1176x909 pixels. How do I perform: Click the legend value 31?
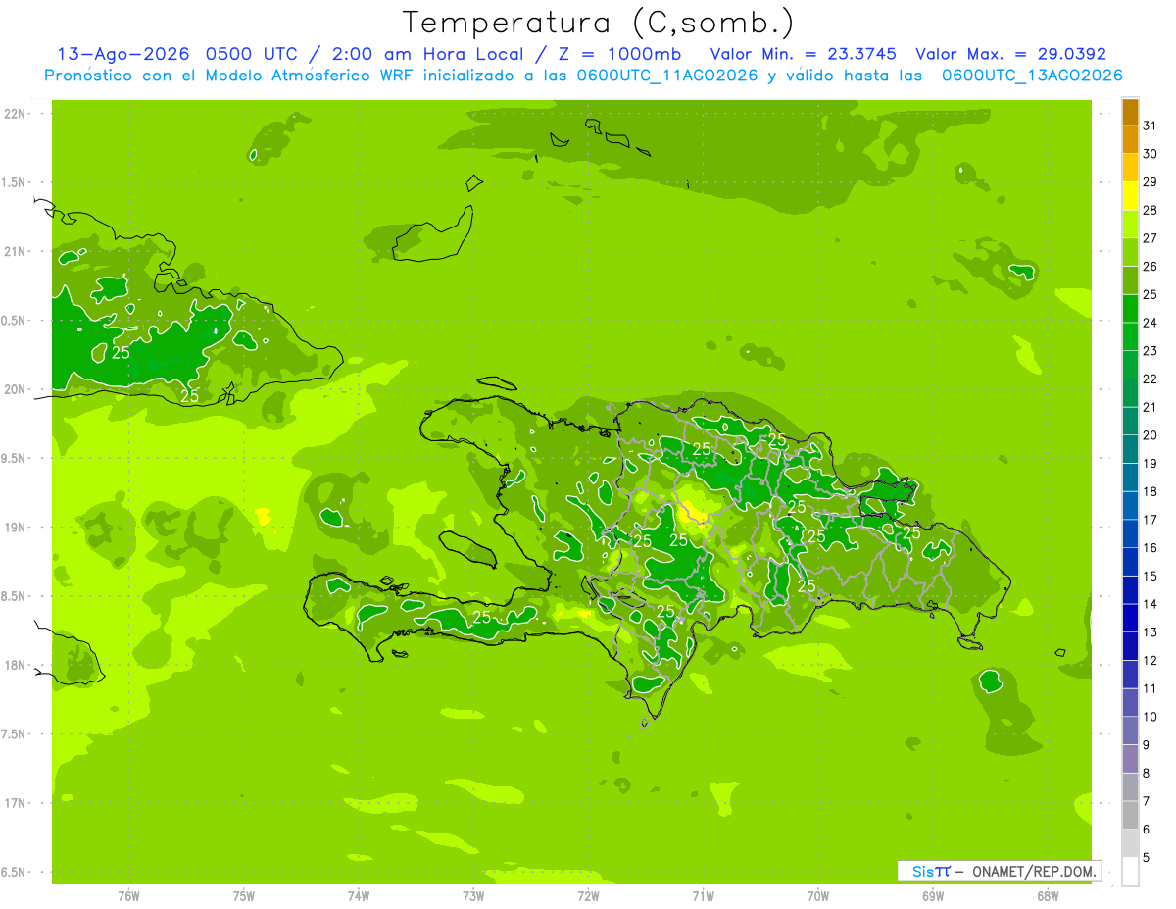pyautogui.click(x=1151, y=126)
